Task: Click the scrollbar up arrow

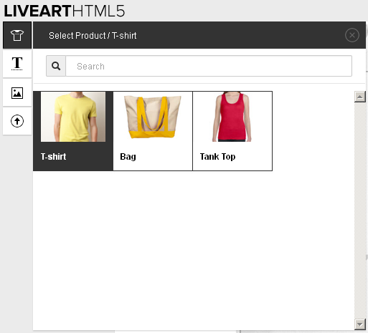Action: point(360,97)
